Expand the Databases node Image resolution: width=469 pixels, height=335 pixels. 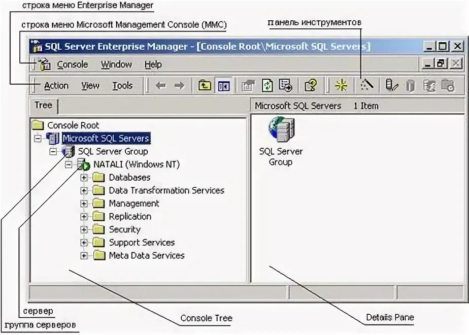84,178
